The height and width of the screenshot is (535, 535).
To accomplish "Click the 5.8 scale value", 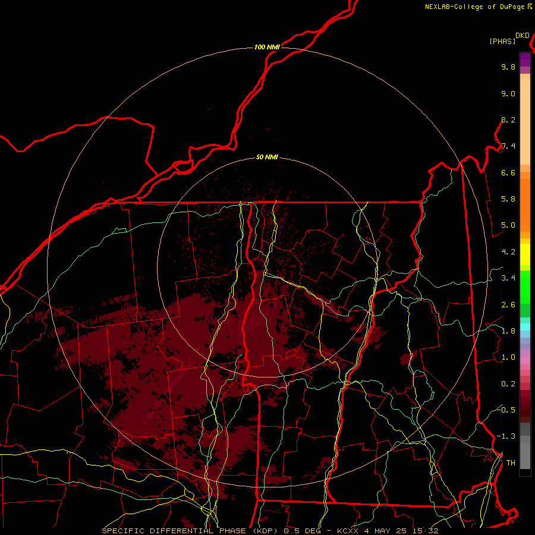I will tap(508, 199).
